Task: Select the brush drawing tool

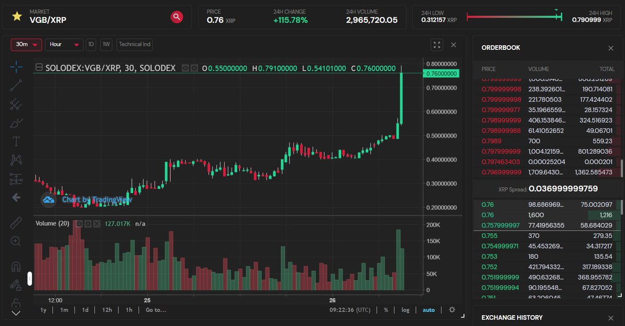Action: point(16,123)
